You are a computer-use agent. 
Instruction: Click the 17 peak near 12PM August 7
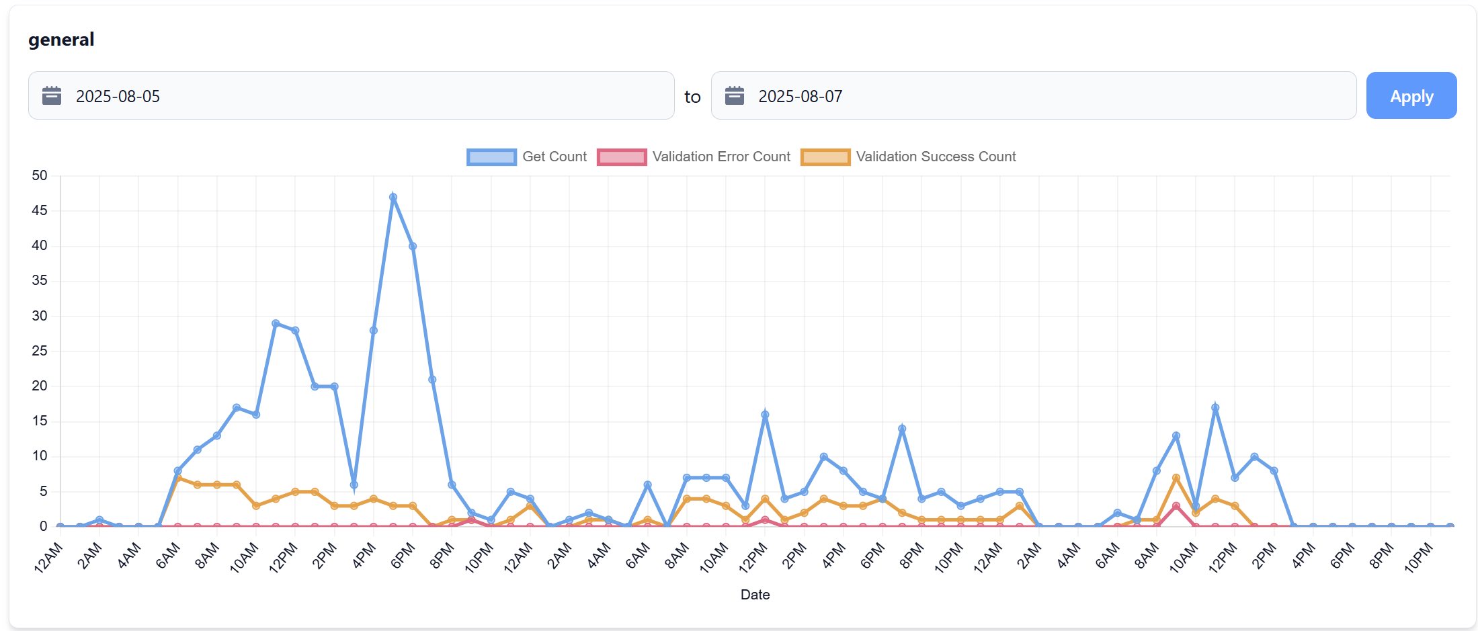pos(1214,407)
